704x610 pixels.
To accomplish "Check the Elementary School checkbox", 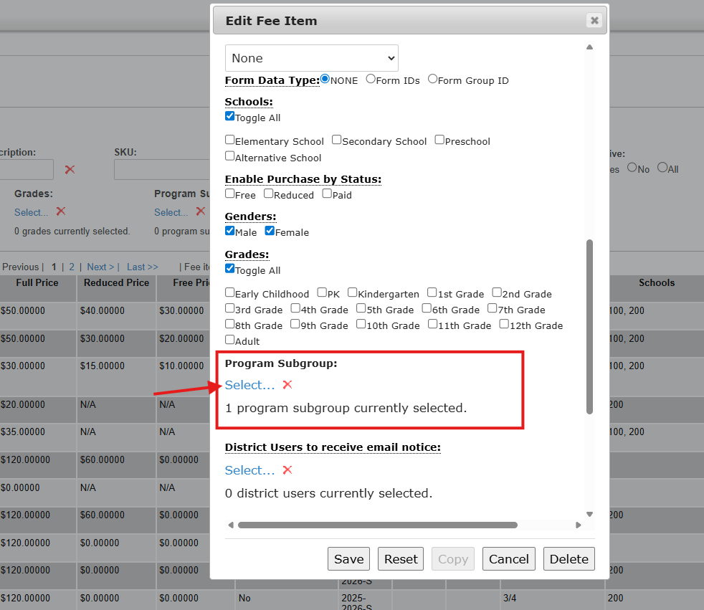I will tap(230, 140).
